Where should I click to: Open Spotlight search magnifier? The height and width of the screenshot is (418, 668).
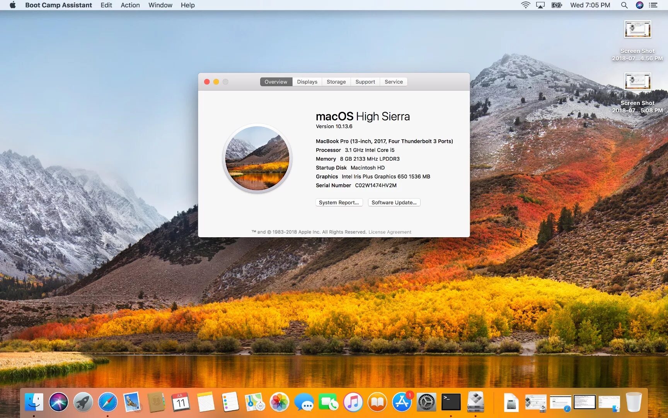pyautogui.click(x=624, y=5)
